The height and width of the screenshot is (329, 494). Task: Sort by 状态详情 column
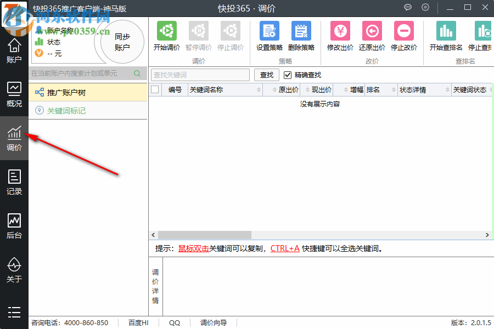click(424, 90)
